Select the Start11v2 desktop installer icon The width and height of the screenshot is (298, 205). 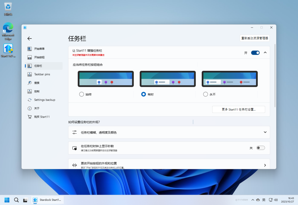(x=8, y=50)
